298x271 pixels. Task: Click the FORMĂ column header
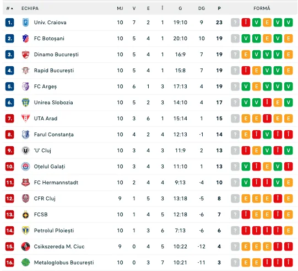(262, 8)
